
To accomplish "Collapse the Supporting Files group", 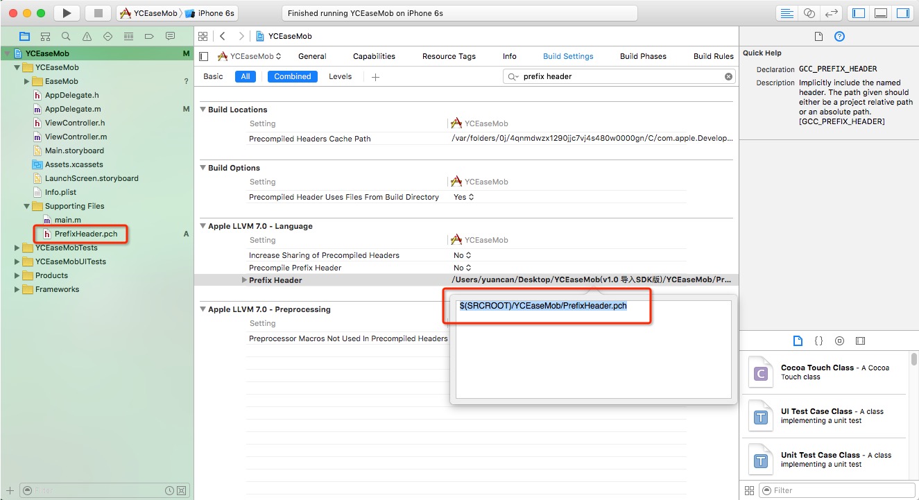I will pos(27,206).
